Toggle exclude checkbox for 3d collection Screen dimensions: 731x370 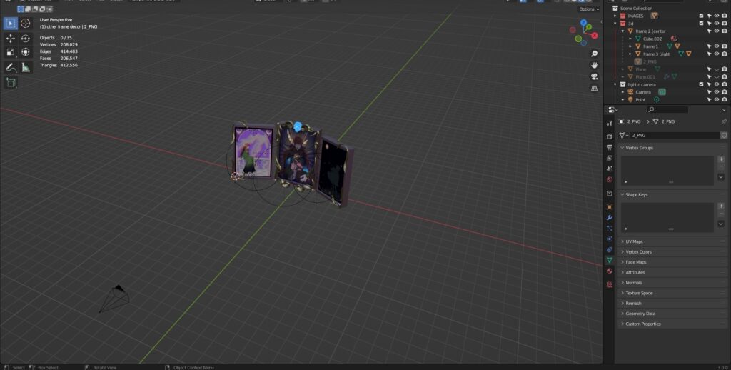pos(701,24)
